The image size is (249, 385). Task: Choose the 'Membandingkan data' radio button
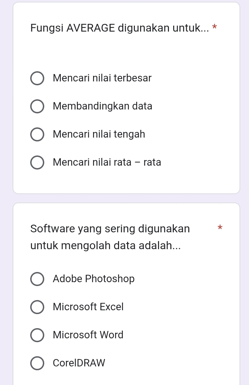coord(37,106)
